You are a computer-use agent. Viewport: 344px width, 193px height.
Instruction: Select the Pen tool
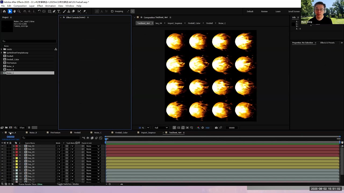click(x=54, y=11)
